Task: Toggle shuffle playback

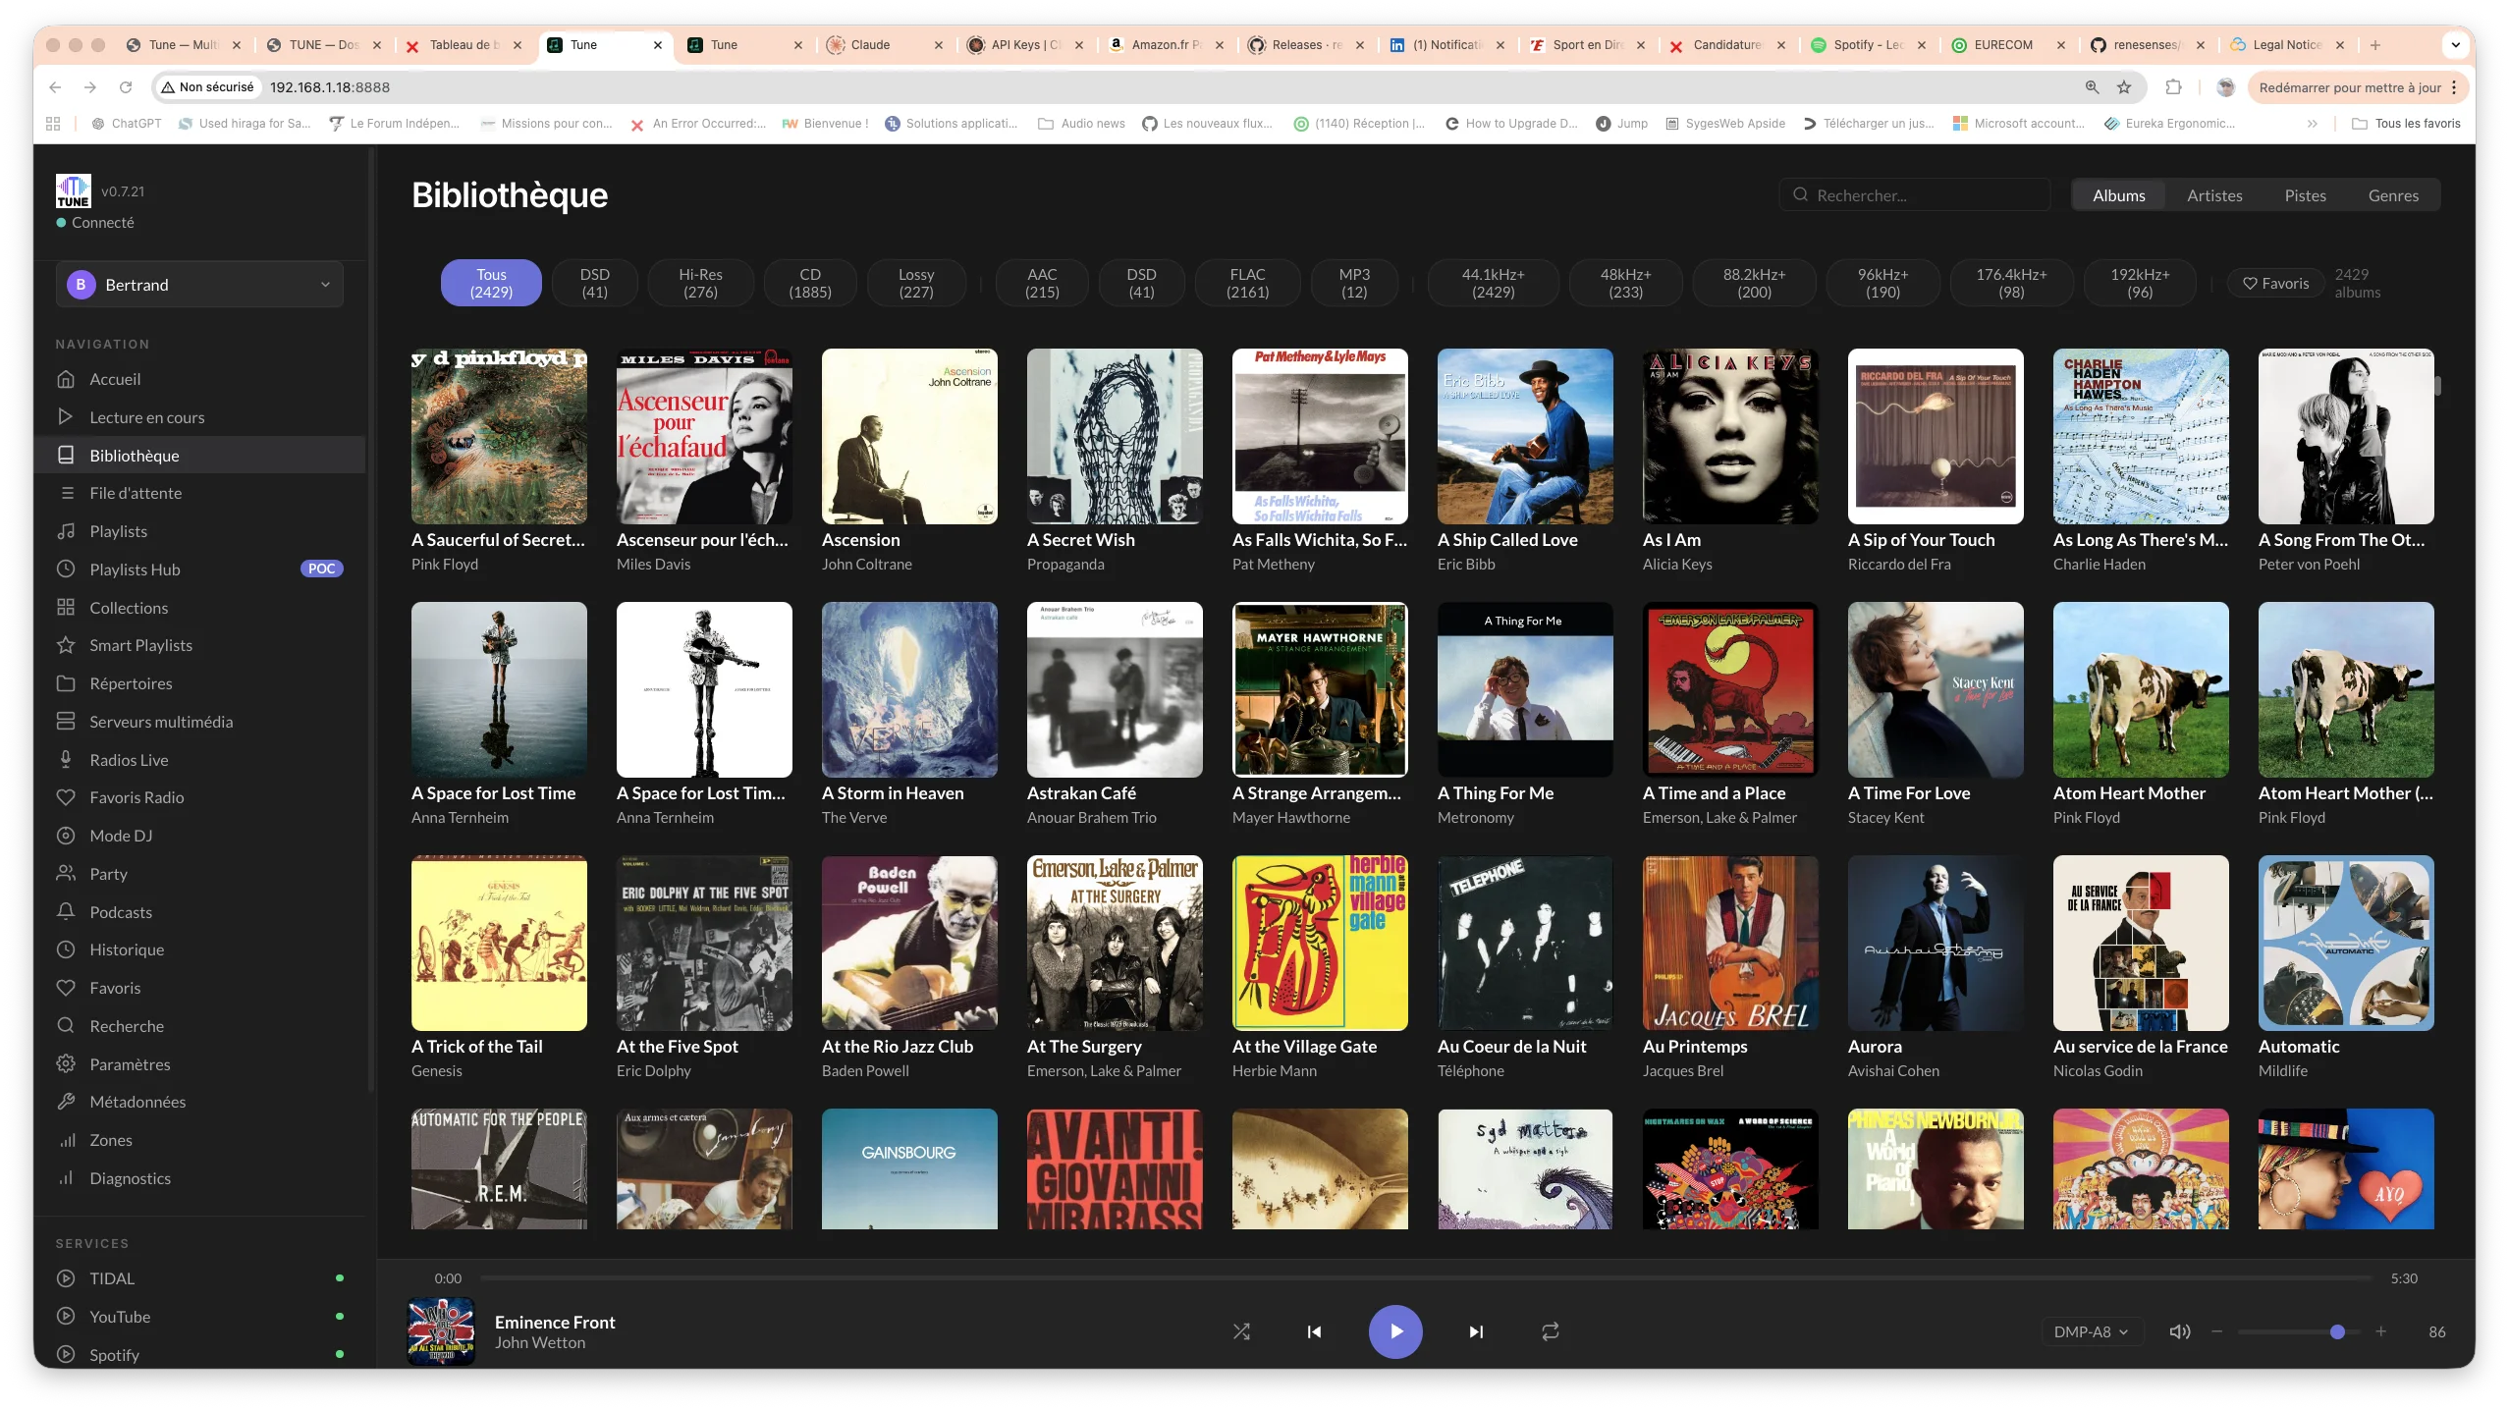Action: (x=1241, y=1332)
